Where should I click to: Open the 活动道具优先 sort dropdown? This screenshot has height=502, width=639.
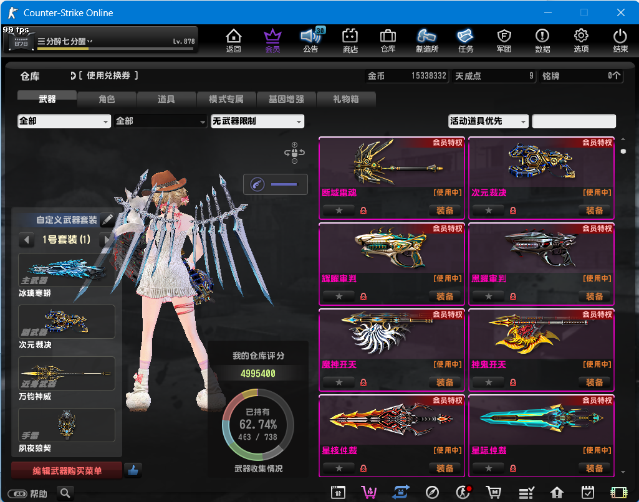[488, 121]
